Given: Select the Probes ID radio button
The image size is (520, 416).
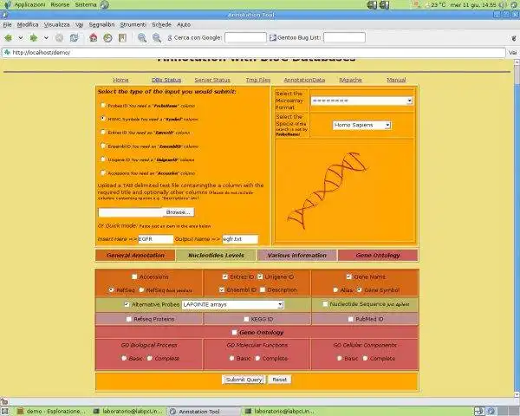Looking at the screenshot, I should click(103, 105).
